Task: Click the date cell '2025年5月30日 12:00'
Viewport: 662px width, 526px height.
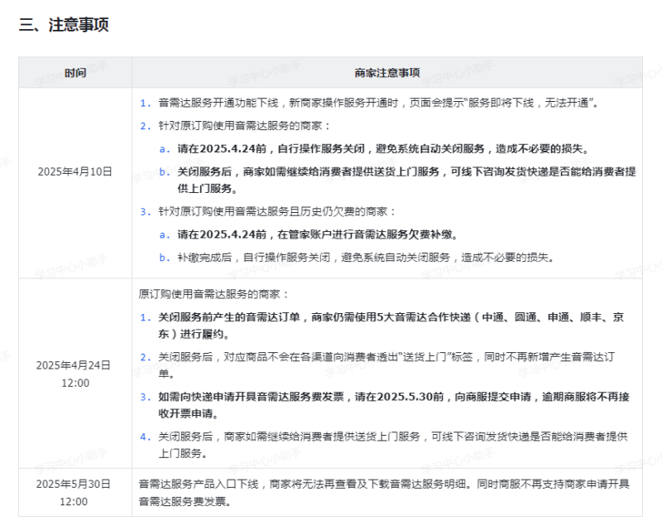Action: (x=74, y=493)
